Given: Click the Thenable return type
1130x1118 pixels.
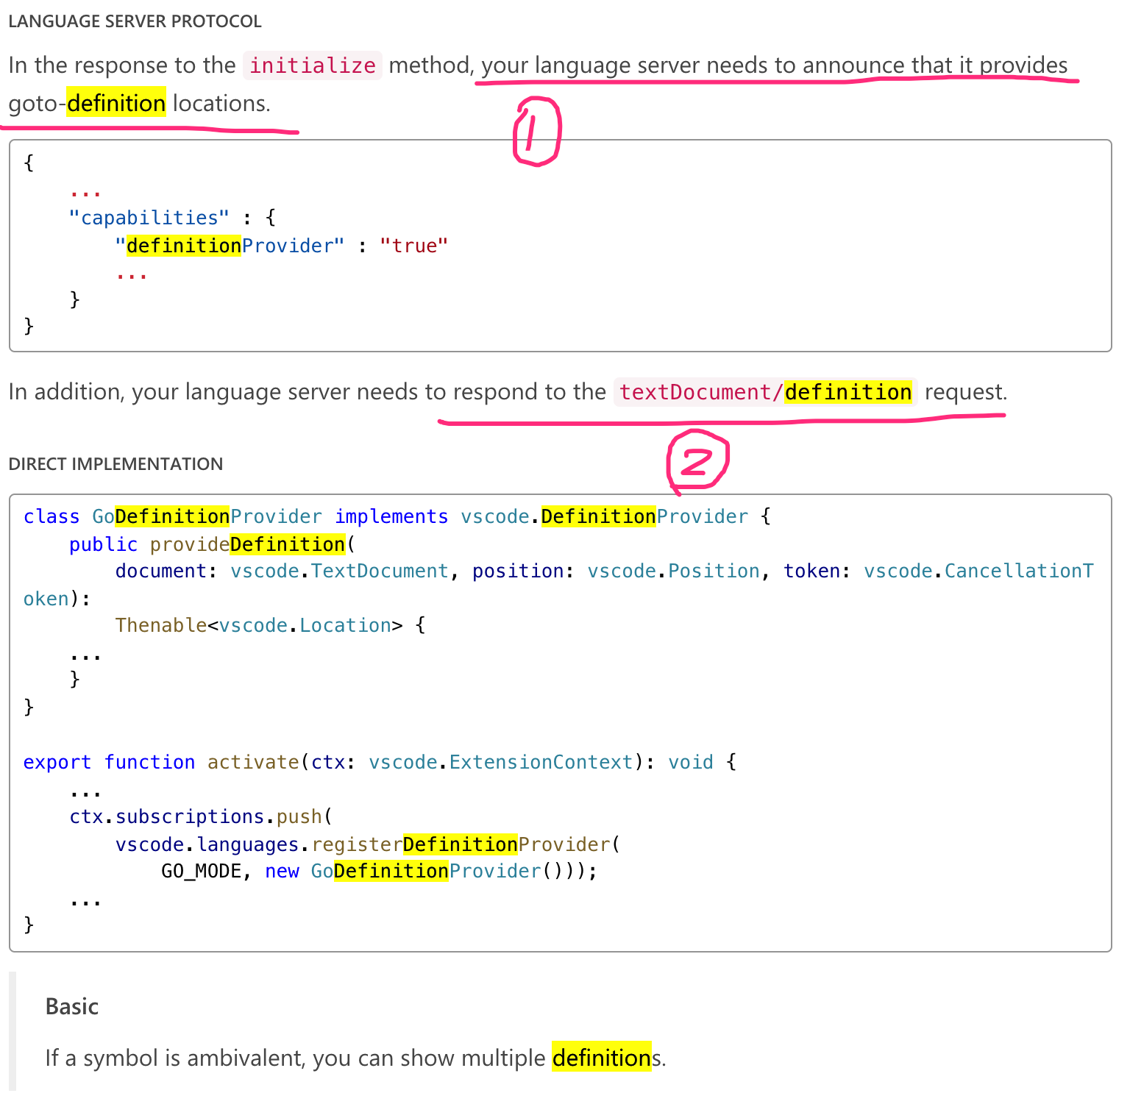Looking at the screenshot, I should [x=160, y=625].
